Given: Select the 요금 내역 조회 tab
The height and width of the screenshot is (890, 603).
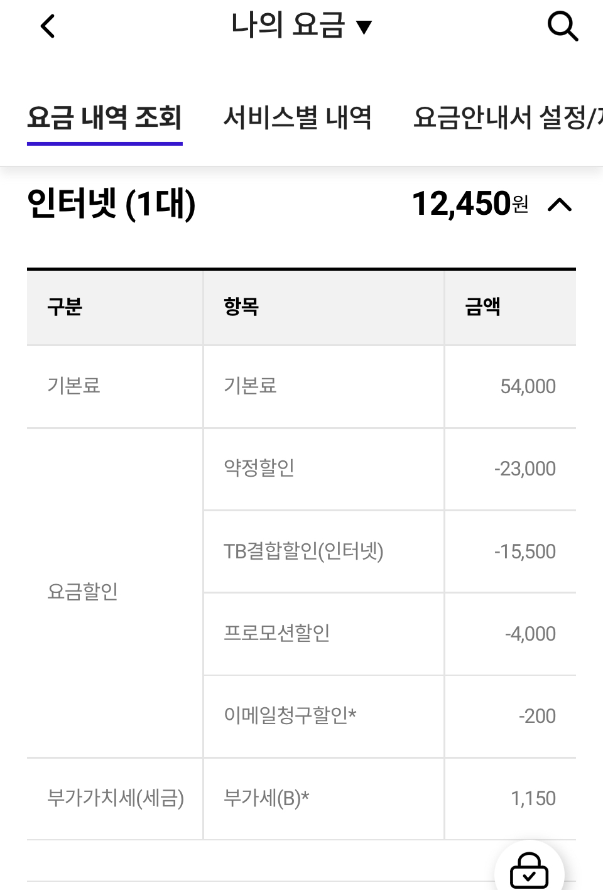Looking at the screenshot, I should pos(105,118).
